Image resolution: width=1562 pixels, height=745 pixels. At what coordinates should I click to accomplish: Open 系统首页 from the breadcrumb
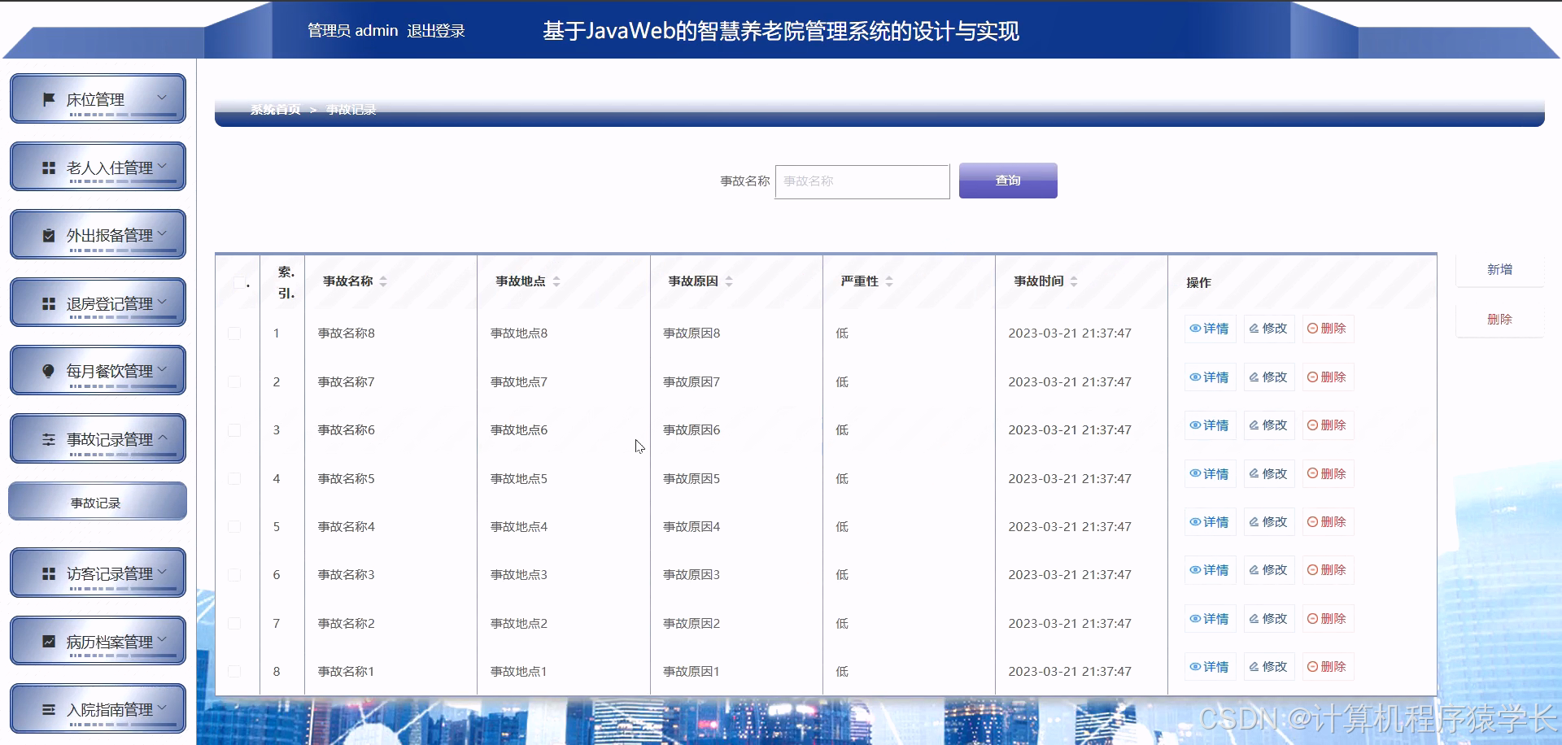pyautogui.click(x=274, y=109)
